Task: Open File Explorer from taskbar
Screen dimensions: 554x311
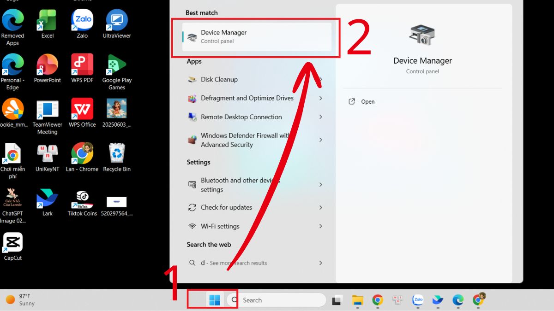Action: (357, 300)
